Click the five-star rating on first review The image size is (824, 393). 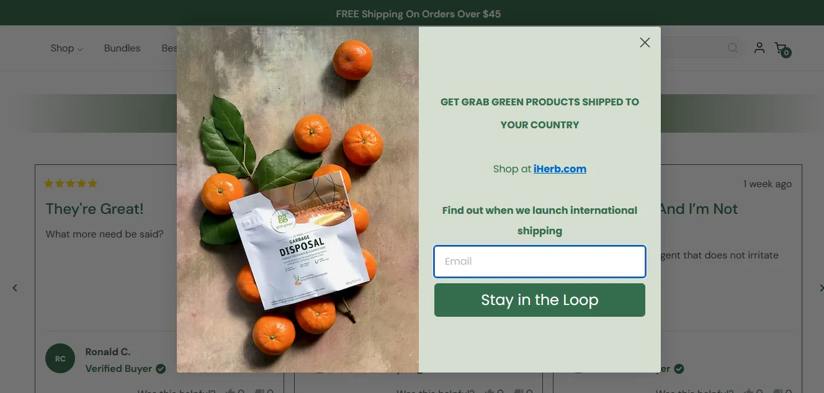(71, 183)
